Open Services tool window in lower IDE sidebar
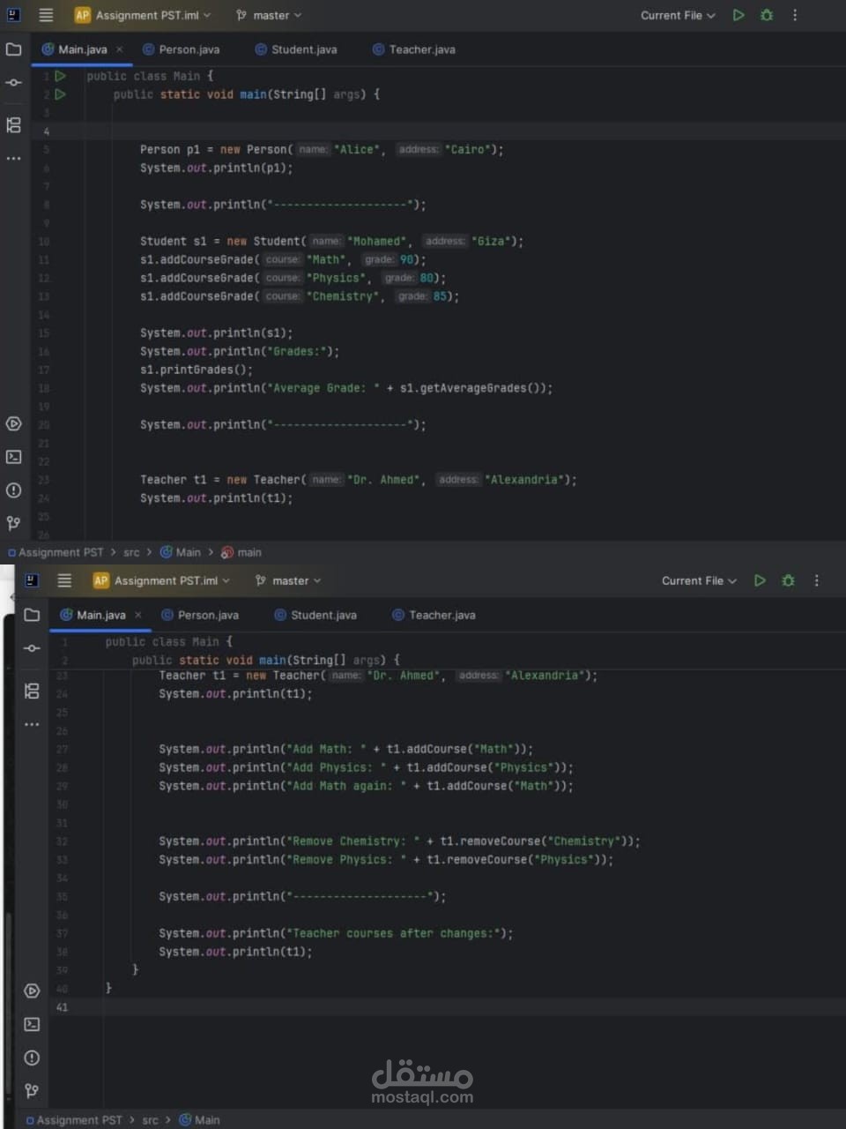Screen dimensions: 846x1129 32,991
